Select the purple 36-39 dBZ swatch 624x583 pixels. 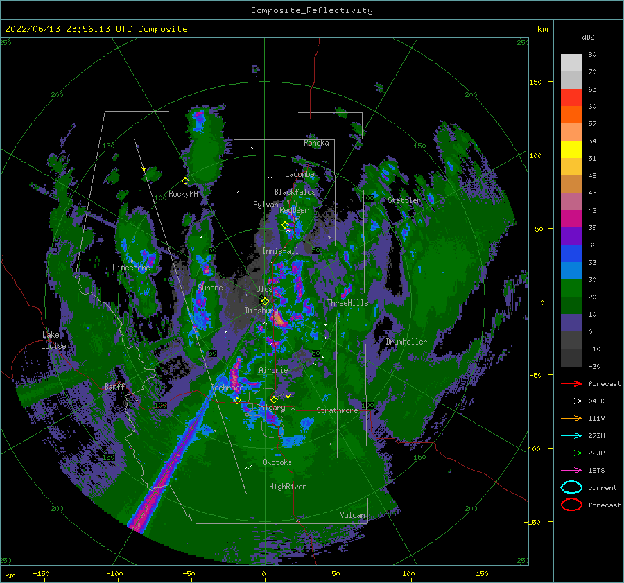click(571, 236)
